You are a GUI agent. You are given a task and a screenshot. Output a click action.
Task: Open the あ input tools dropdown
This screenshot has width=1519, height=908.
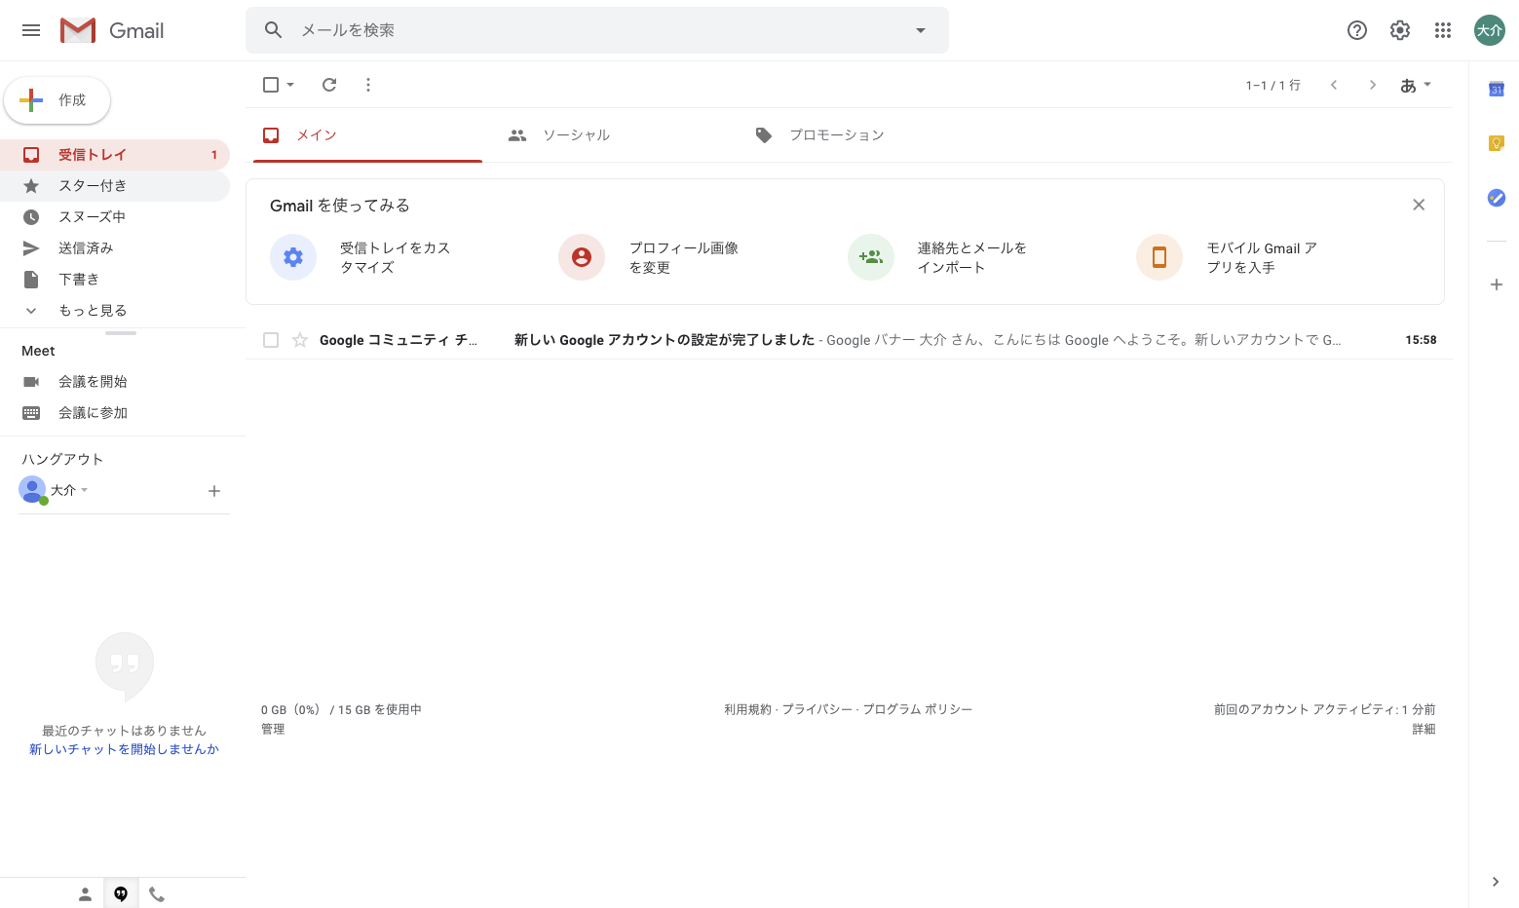click(x=1416, y=85)
